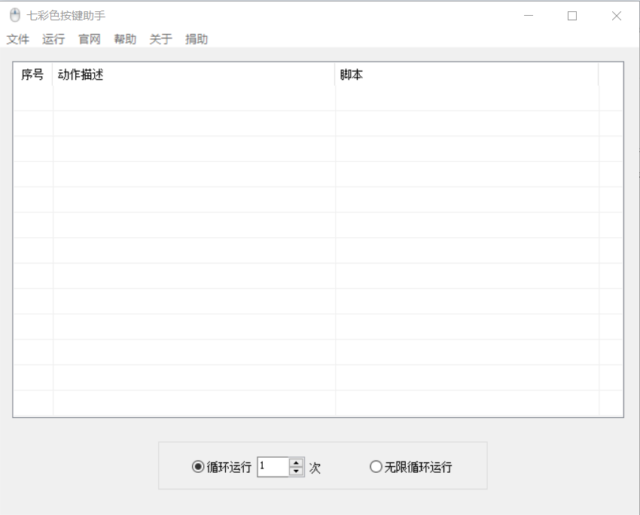This screenshot has height=515, width=640.
Task: Open the 运行 menu
Action: point(53,39)
